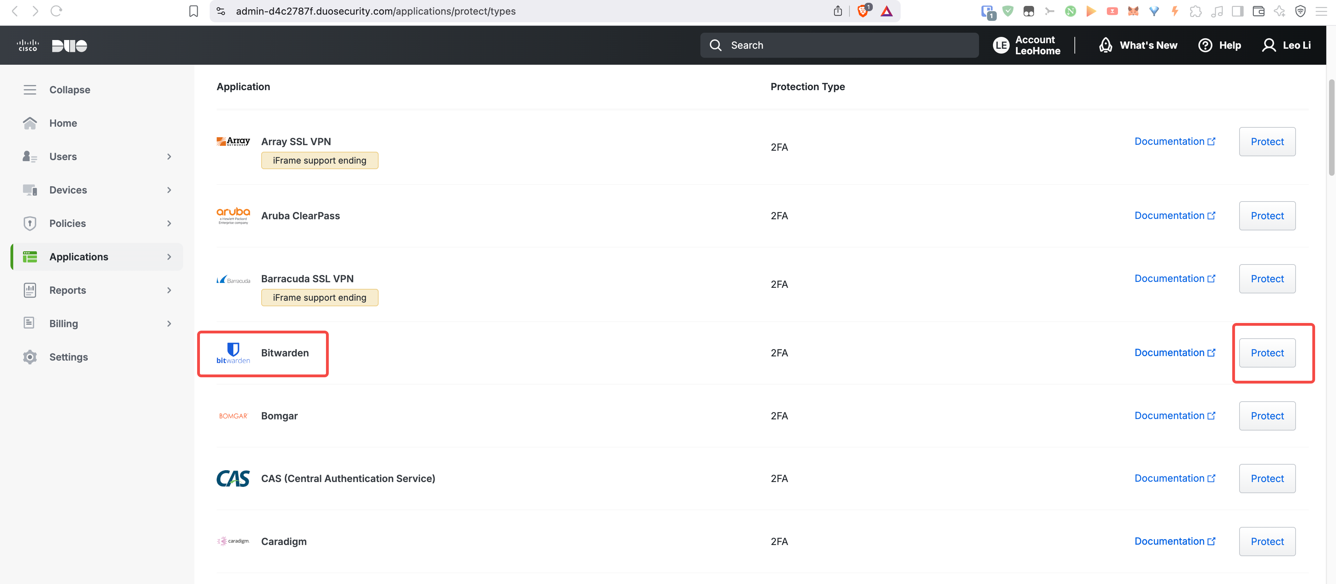Viewport: 1336px width, 584px height.
Task: Select Applications in the sidebar
Action: (97, 257)
